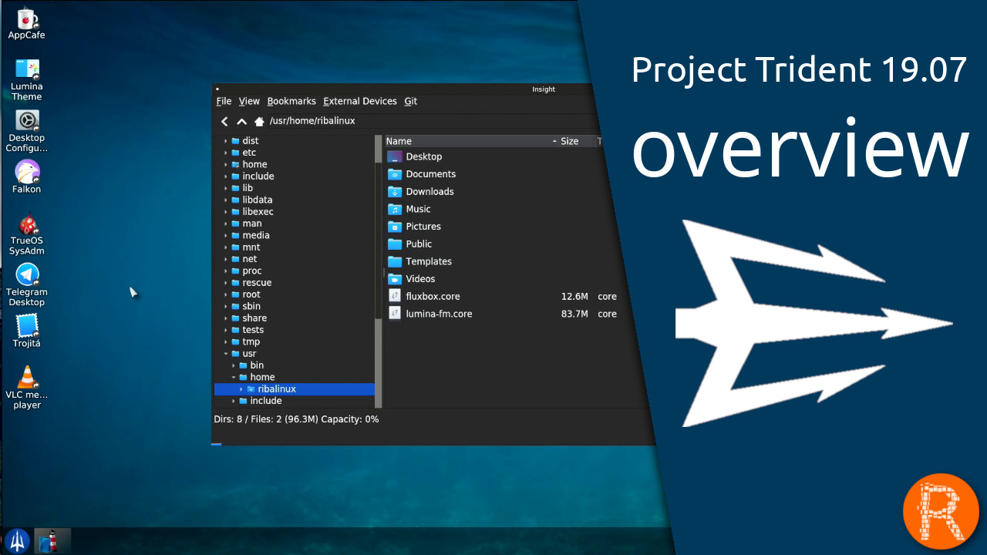This screenshot has height=555, width=987.
Task: Select the Desktop folder icon in file list
Action: pos(395,156)
